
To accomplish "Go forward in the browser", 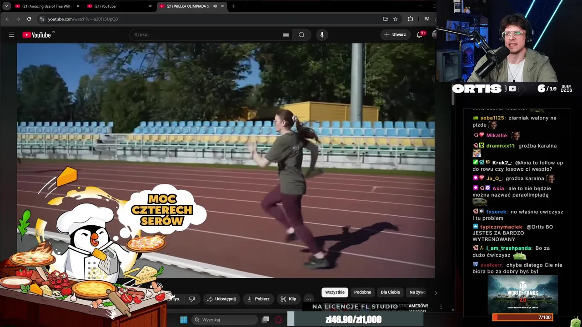I will (x=18, y=19).
